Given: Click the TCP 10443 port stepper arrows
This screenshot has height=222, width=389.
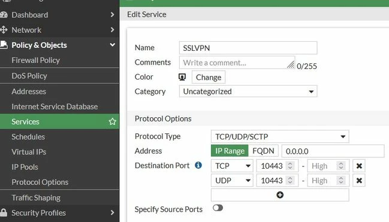Looking at the screenshot, I should [290, 166].
